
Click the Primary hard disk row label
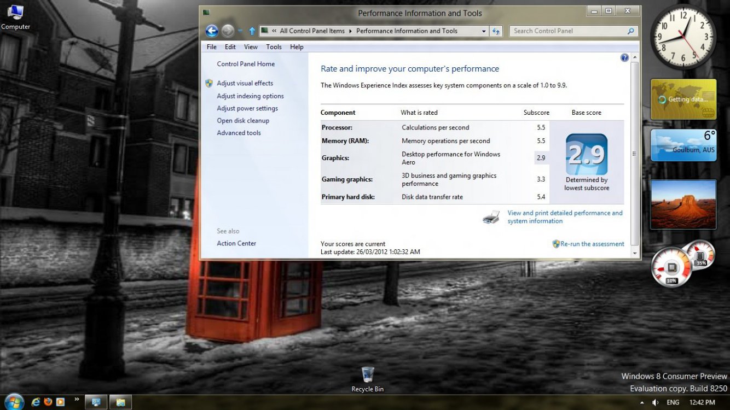click(x=348, y=197)
